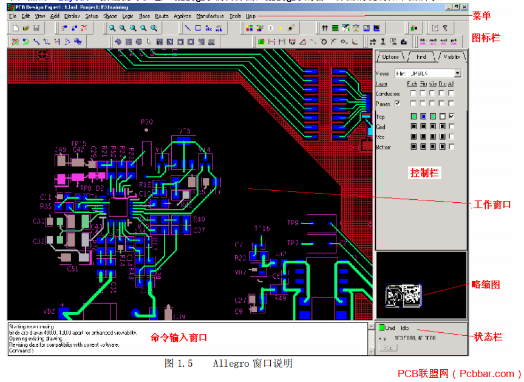Toggle the Conductors All checkbox
This screenshot has height=382, width=524.
[x=452, y=94]
